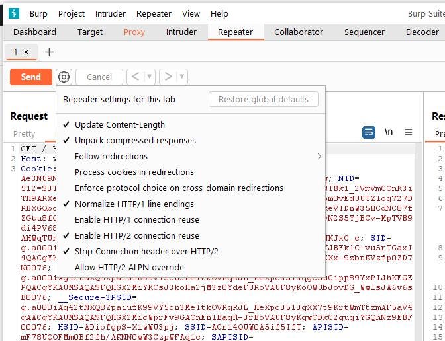445x341 pixels.
Task: Toggle Normalize HTTP/1 line endings
Action: [x=191, y=204]
